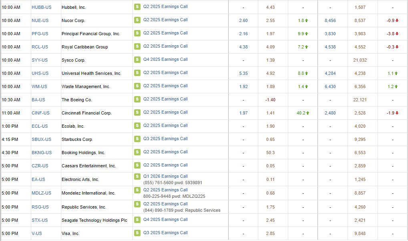Open Republic Services' Q2 2025 Earnings Call link

coord(165,204)
